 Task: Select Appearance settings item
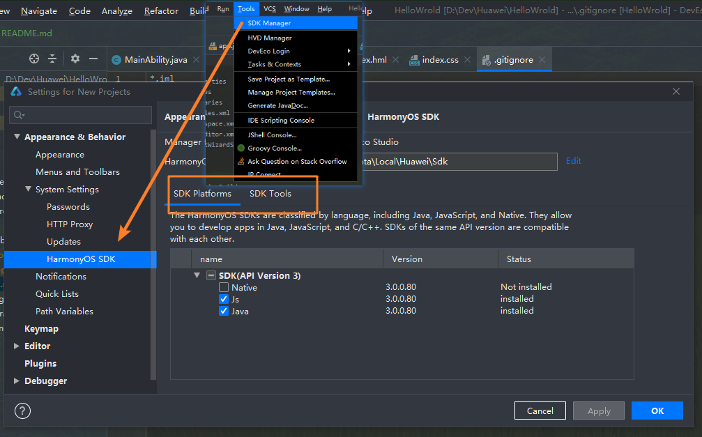point(59,155)
